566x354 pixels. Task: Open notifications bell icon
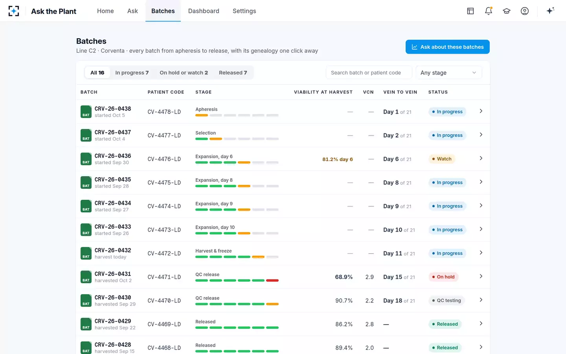click(489, 11)
